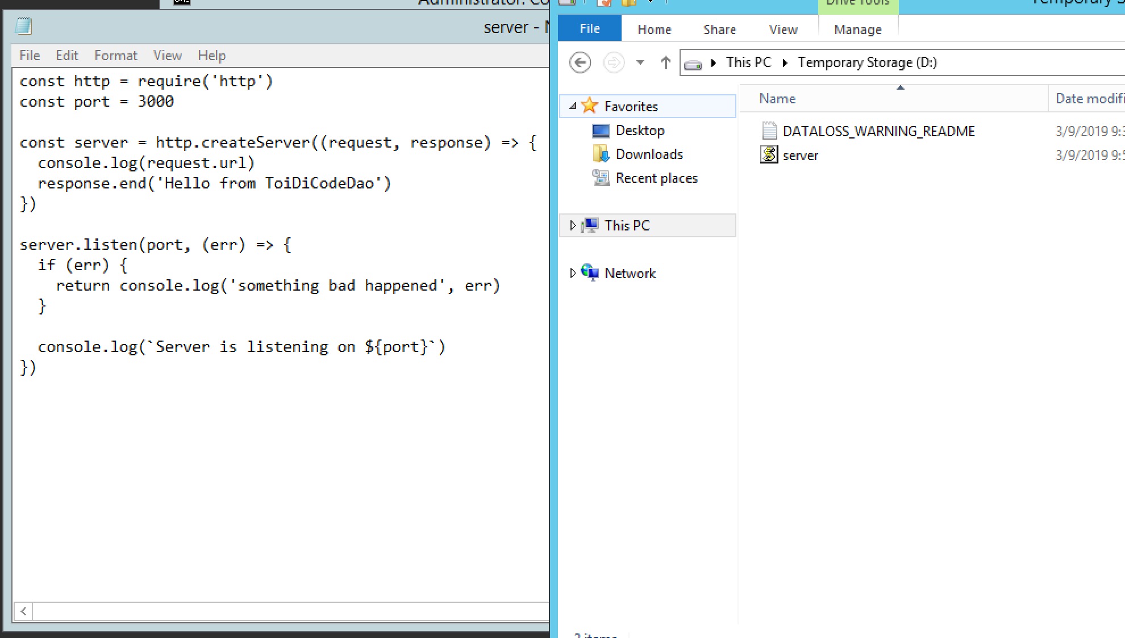1125x638 pixels.
Task: Collapse the Favorites tree section
Action: click(573, 106)
